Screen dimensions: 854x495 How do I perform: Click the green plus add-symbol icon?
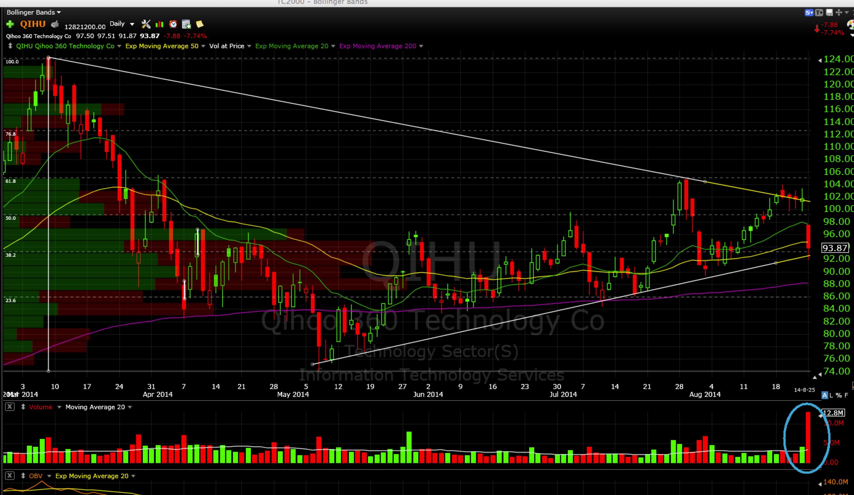click(x=10, y=24)
